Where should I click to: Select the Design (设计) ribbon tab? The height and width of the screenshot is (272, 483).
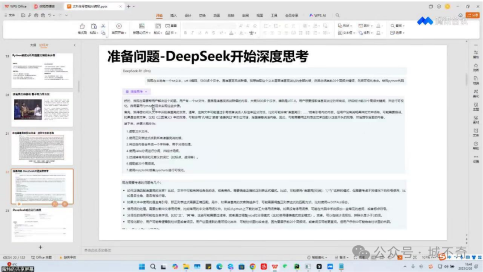[188, 15]
